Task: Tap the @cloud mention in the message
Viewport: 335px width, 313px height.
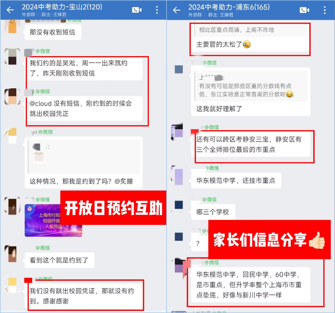Action: (41, 104)
